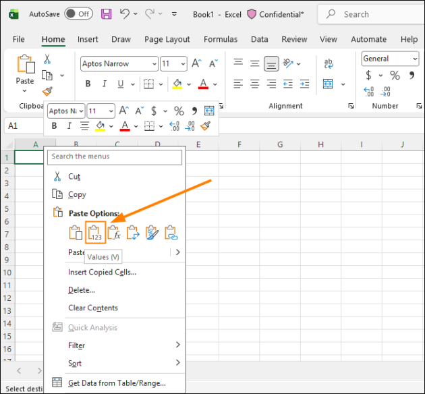Apply yellow Fill Color in ribbon
425x394 pixels.
[177, 84]
